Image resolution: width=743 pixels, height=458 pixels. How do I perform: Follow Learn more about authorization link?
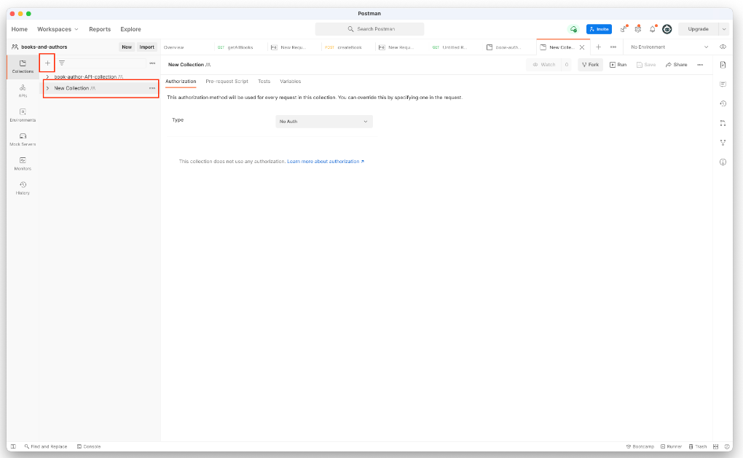(x=326, y=162)
